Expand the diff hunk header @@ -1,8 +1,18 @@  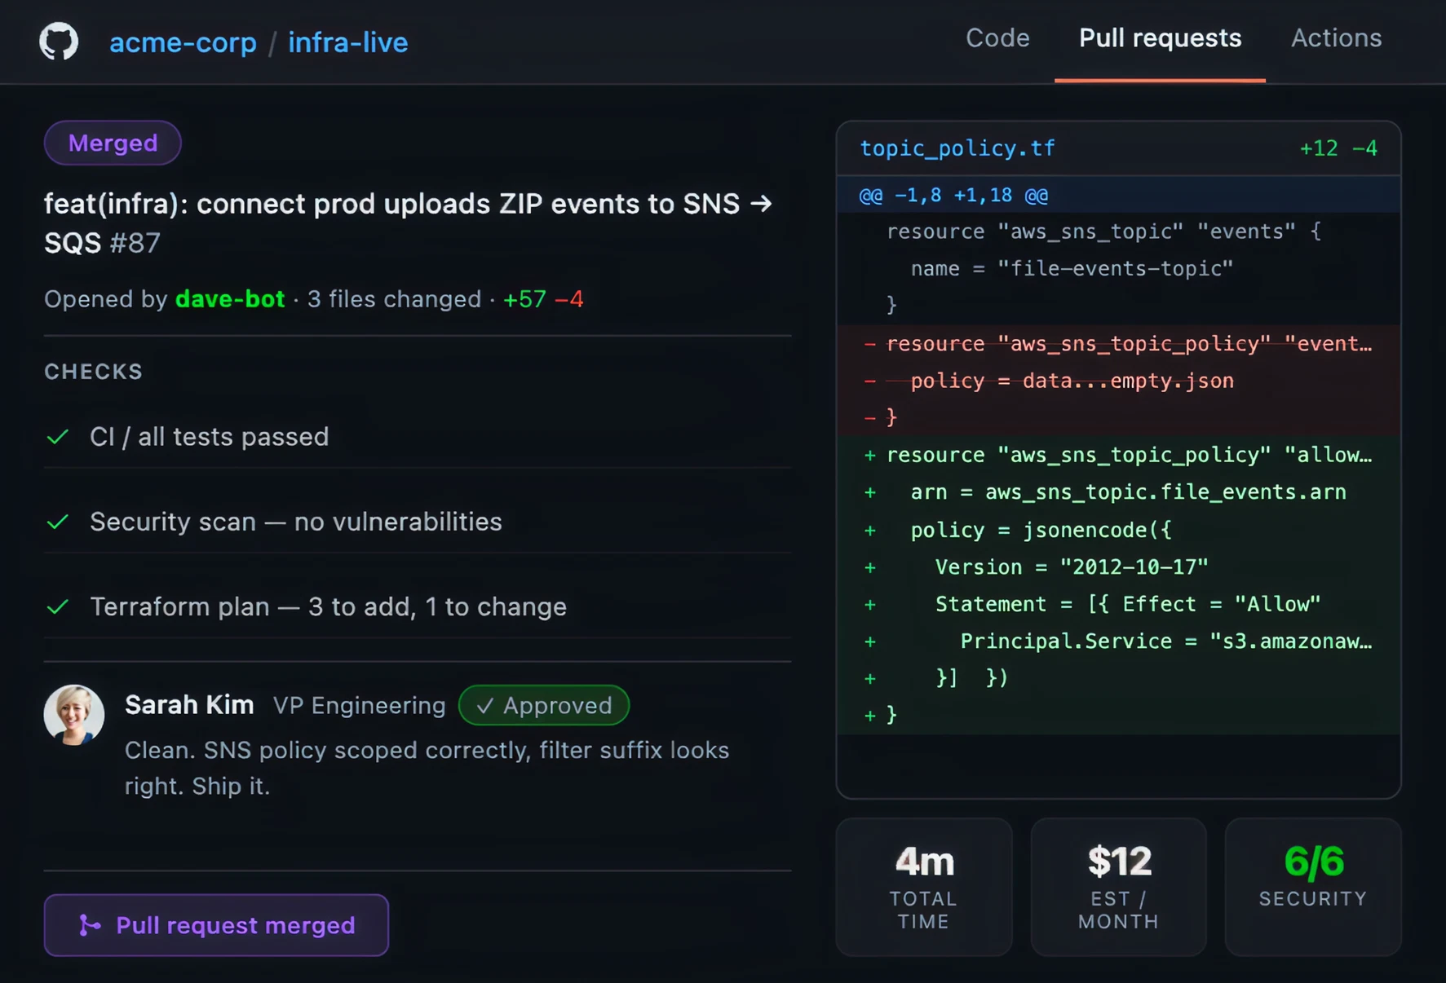(x=953, y=196)
